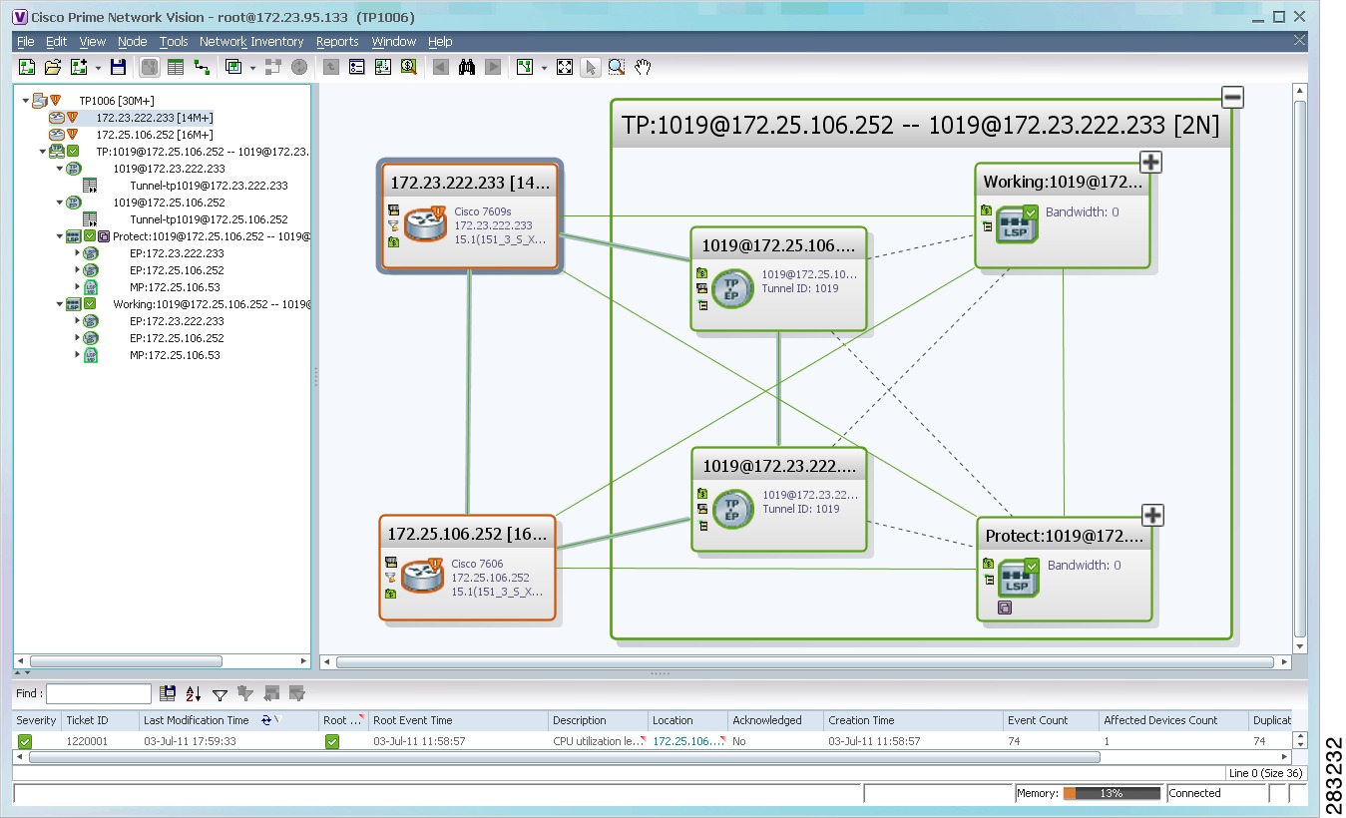This screenshot has width=1346, height=818.
Task: Click the funnel filter icon
Action: (x=220, y=693)
